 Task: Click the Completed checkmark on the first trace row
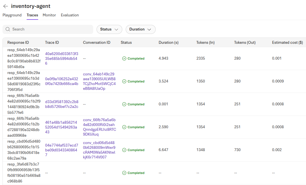tap(124, 58)
